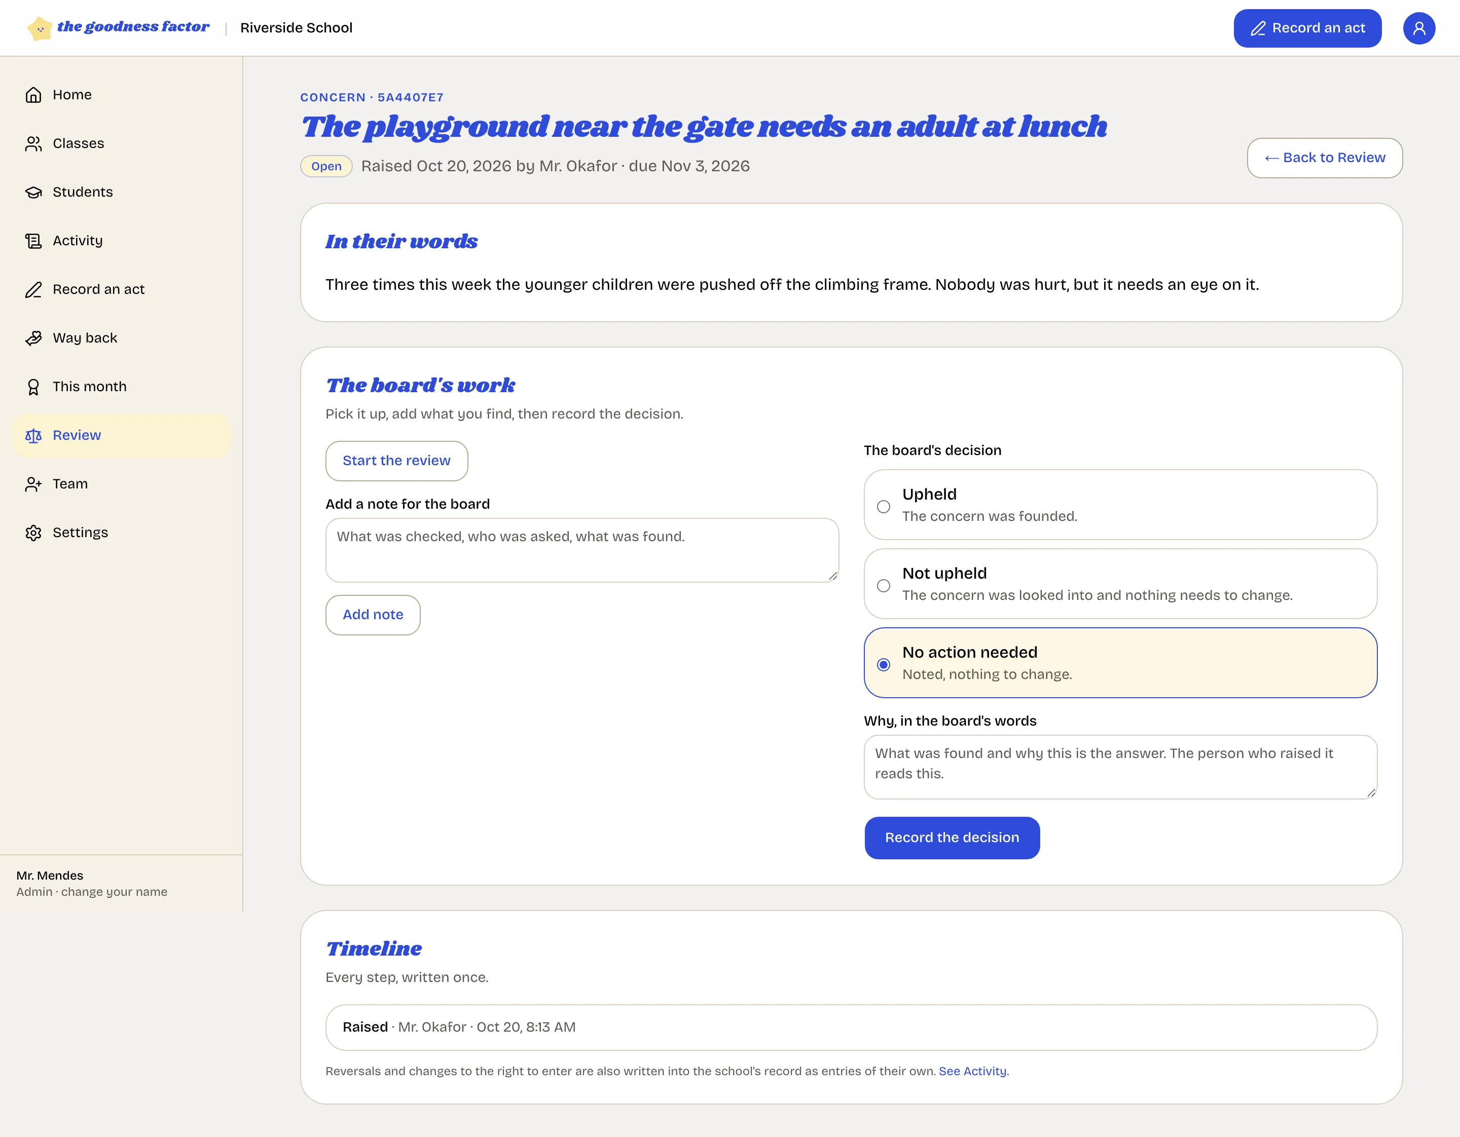
Task: Open Home in the sidebar
Action: click(121, 95)
